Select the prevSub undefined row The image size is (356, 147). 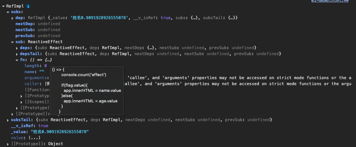coord(38,36)
